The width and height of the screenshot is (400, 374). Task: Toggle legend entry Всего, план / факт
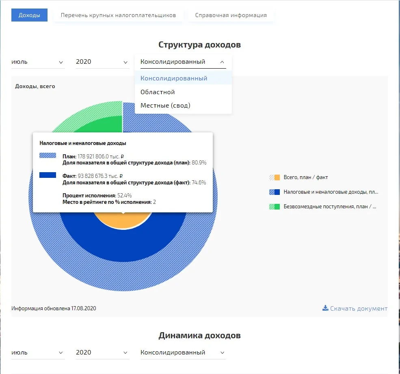click(x=298, y=177)
